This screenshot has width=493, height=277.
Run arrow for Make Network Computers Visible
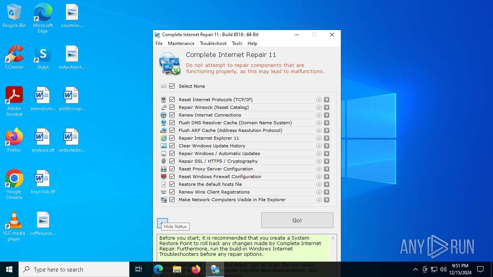[327, 200]
